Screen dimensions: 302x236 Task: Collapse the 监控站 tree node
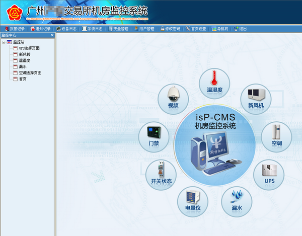click(4, 42)
